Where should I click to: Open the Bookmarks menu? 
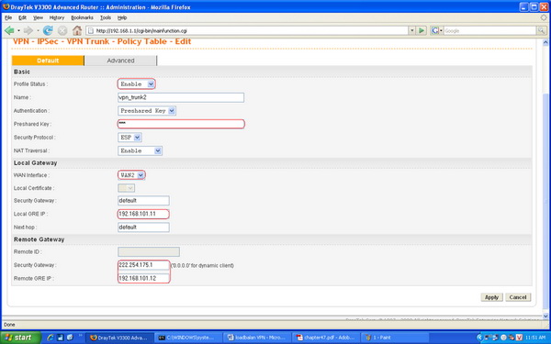point(82,17)
